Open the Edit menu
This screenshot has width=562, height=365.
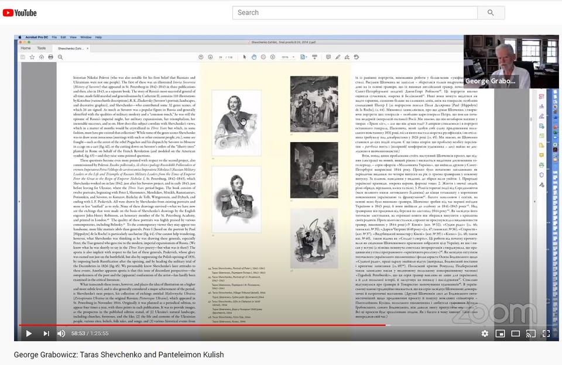click(63, 37)
